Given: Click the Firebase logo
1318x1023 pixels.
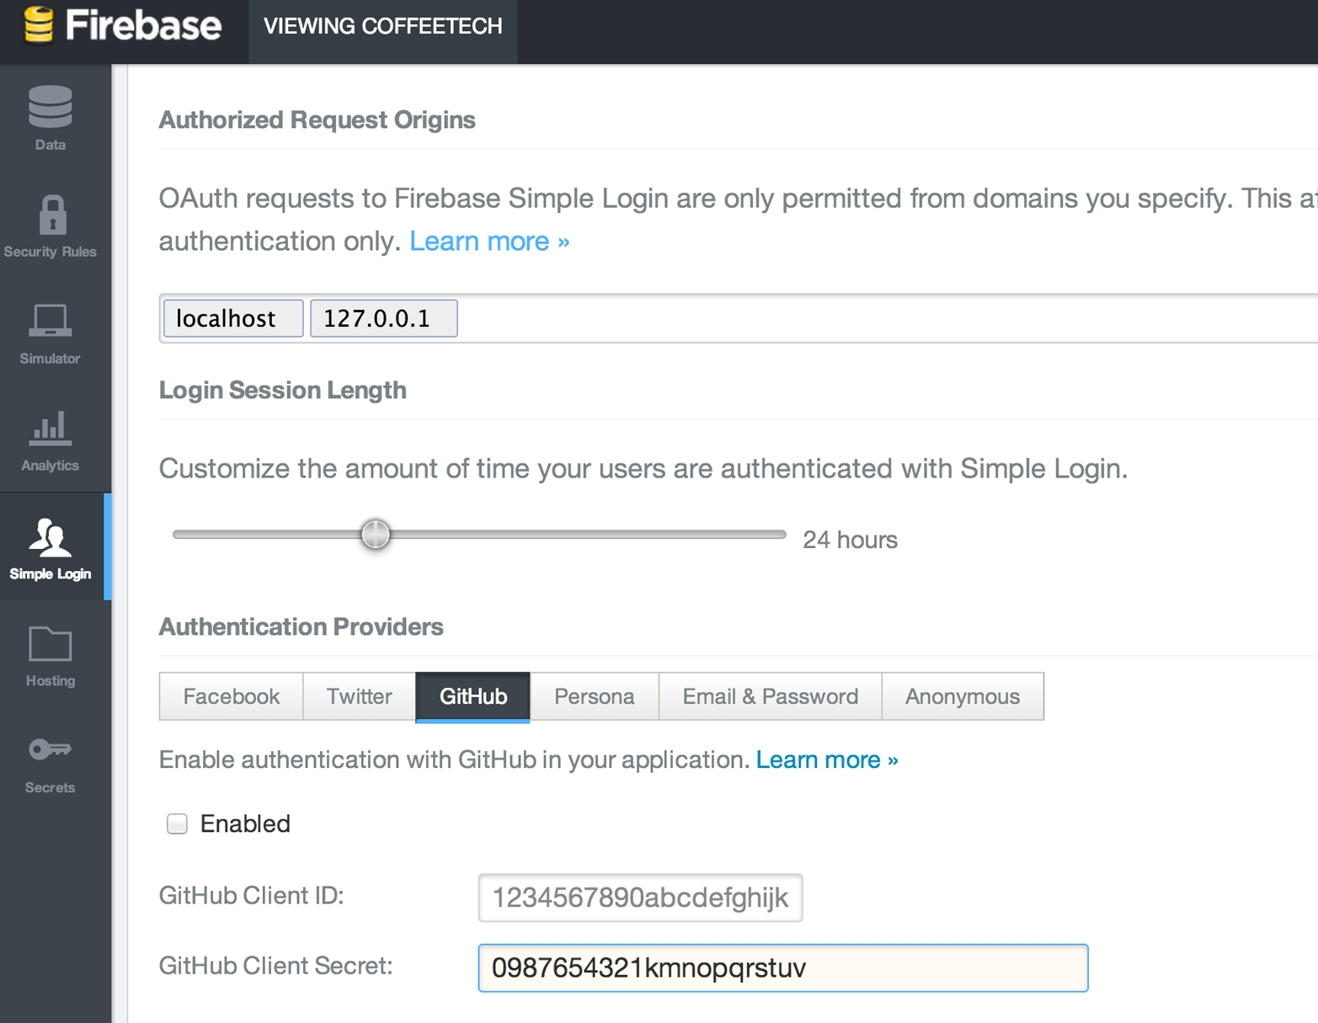Looking at the screenshot, I should click(x=123, y=26).
